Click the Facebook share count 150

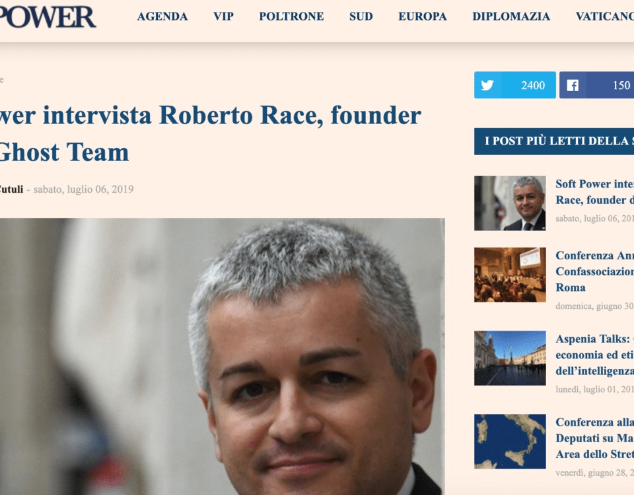pyautogui.click(x=621, y=85)
